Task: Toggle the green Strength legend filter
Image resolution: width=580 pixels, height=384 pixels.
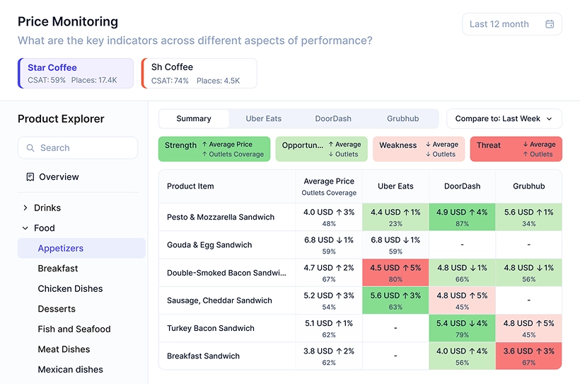Action: click(214, 149)
